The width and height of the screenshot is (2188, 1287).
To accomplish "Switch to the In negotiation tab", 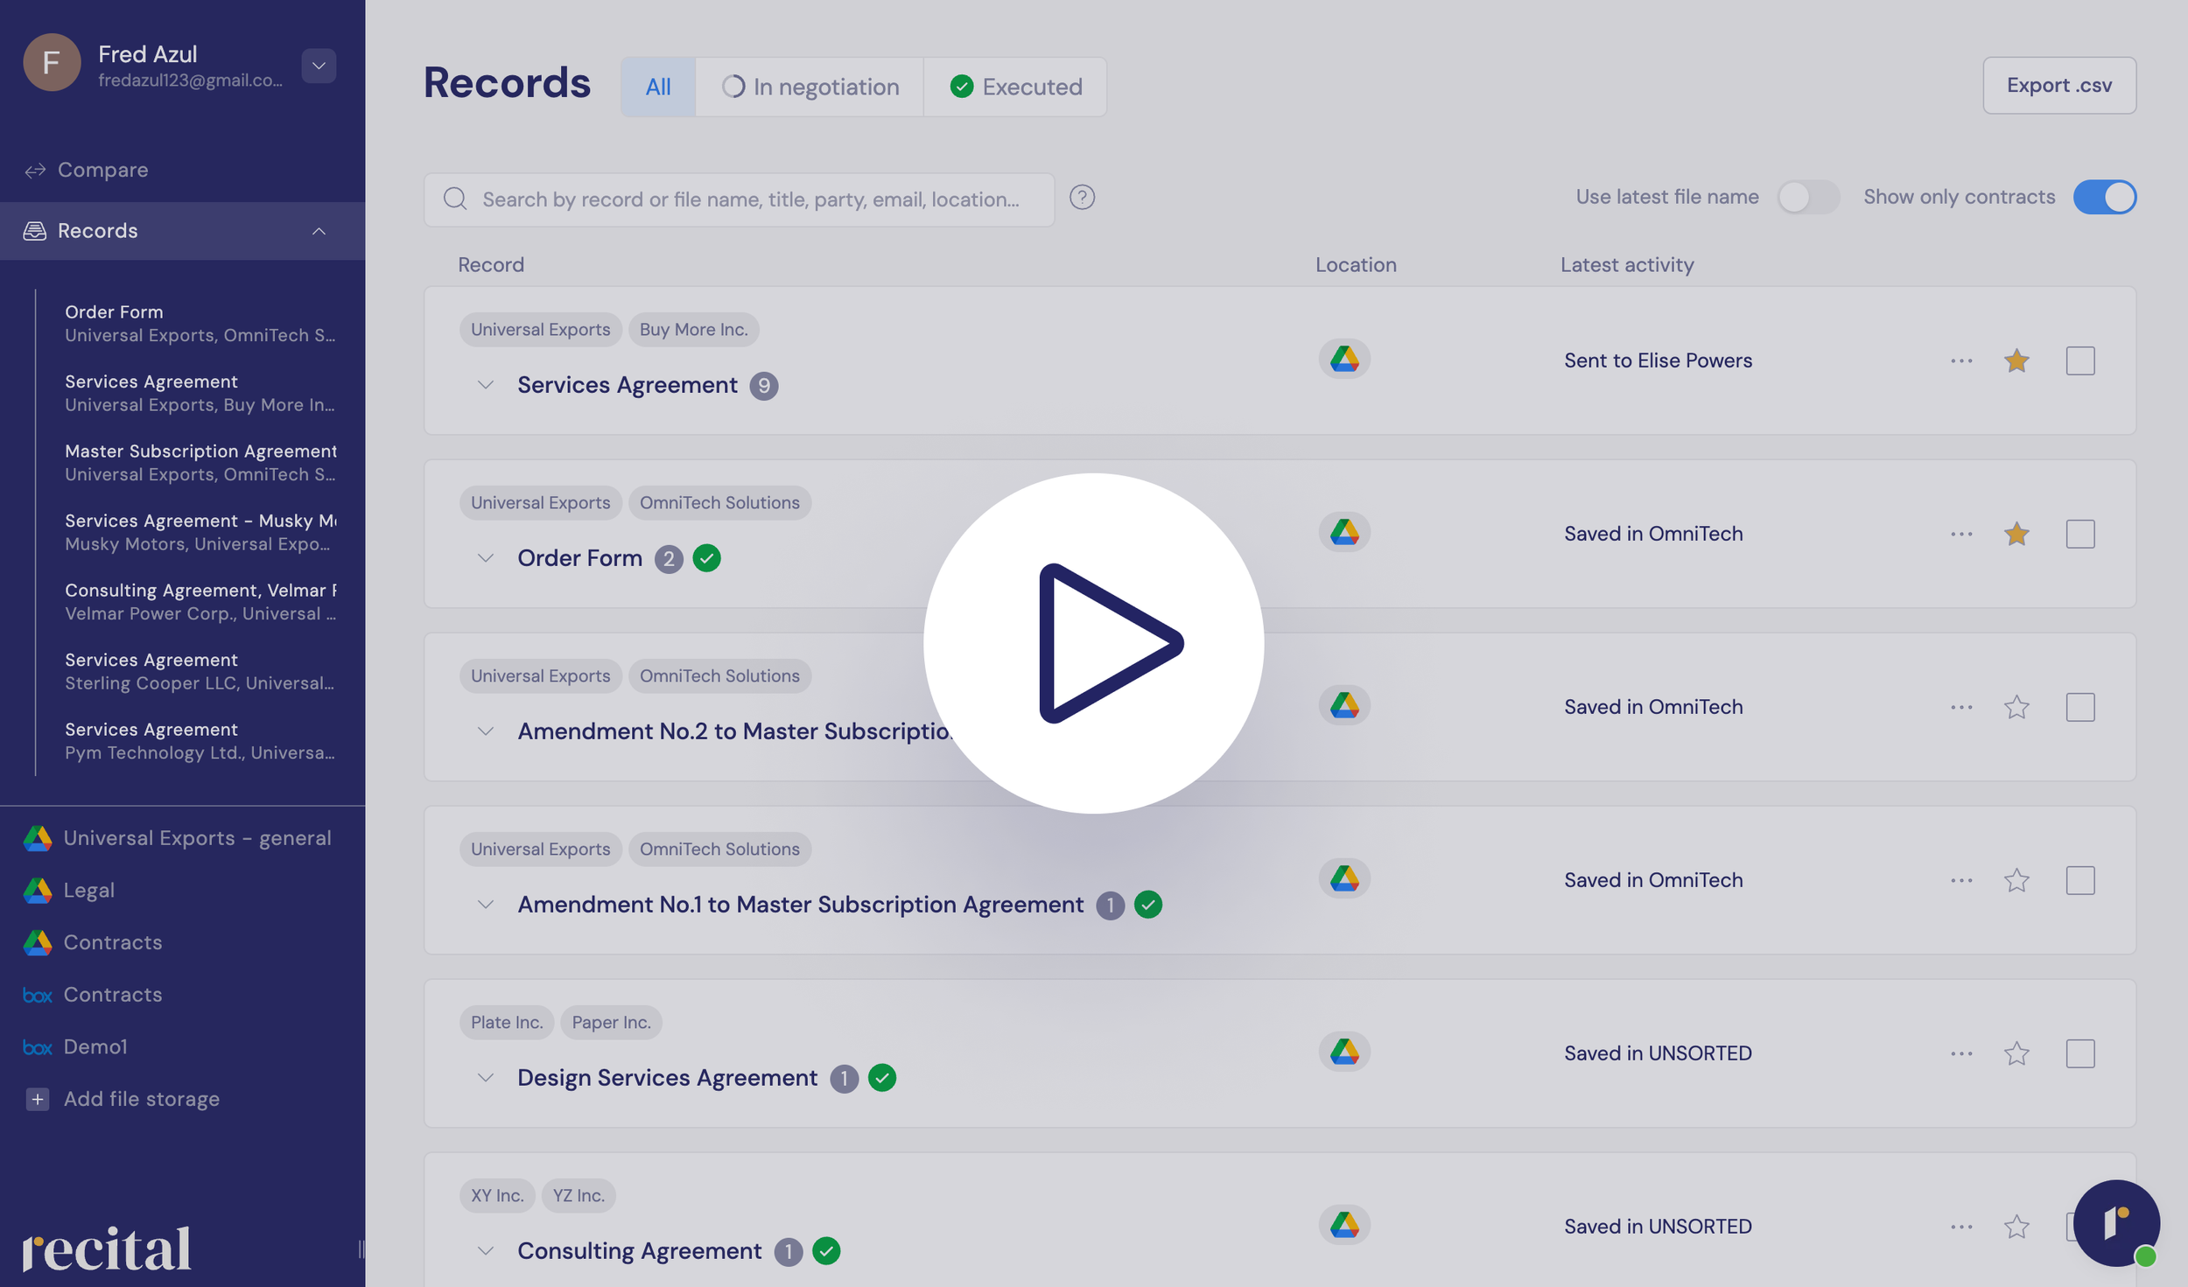I will click(810, 87).
